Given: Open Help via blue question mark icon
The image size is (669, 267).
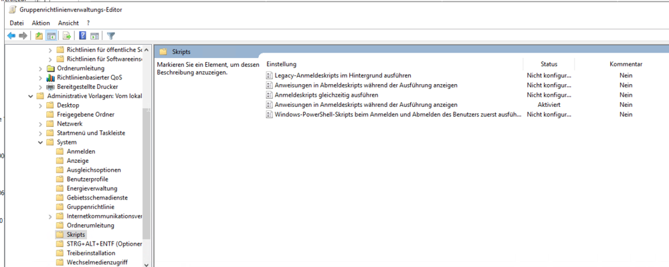Looking at the screenshot, I should tap(82, 35).
